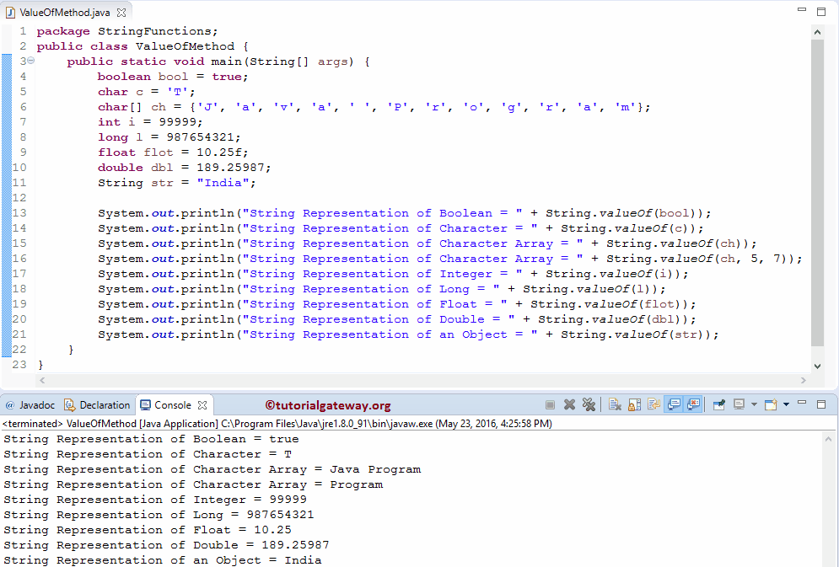839x567 pixels.
Task: Click the Terminate process icon
Action: point(551,404)
